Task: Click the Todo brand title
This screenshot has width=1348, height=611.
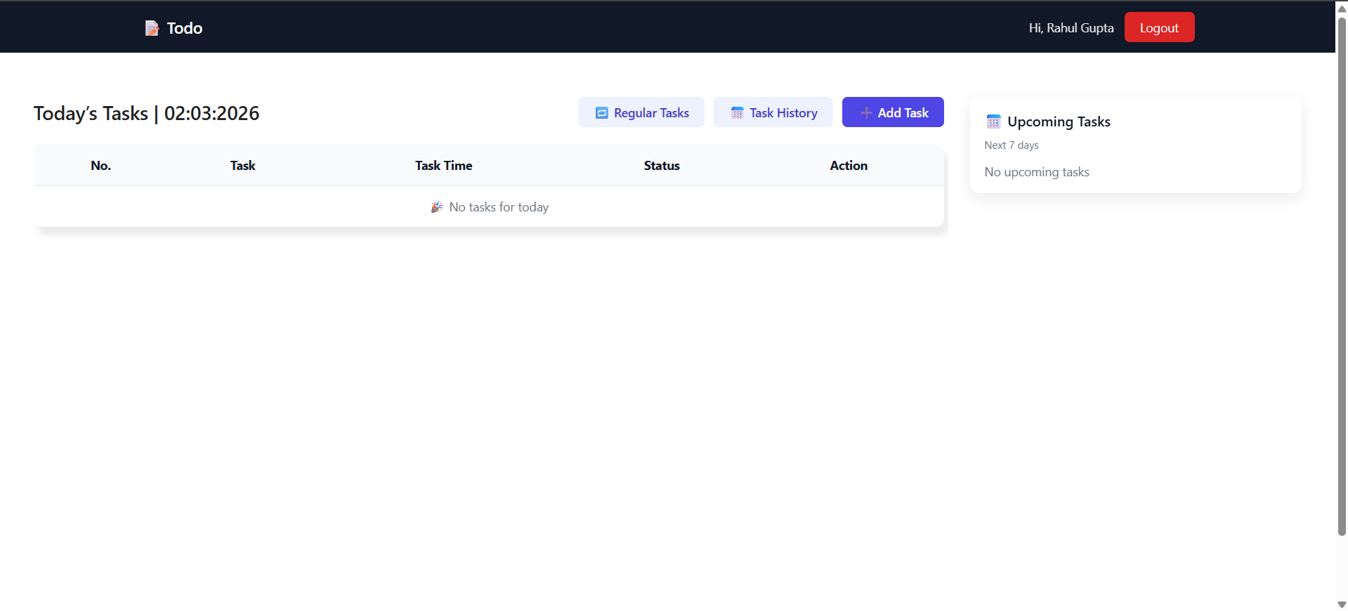Action: (x=185, y=28)
